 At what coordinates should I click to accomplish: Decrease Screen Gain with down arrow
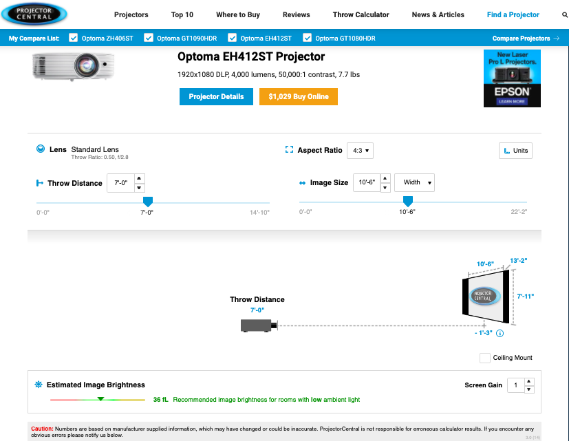point(529,389)
